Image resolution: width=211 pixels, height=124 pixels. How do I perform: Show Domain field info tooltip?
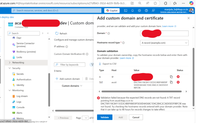109,33
